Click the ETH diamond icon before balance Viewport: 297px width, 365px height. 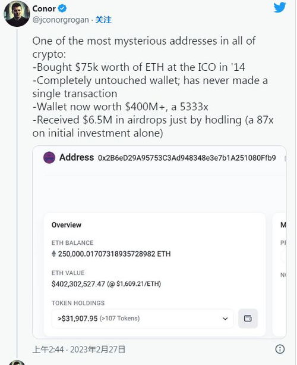click(53, 254)
